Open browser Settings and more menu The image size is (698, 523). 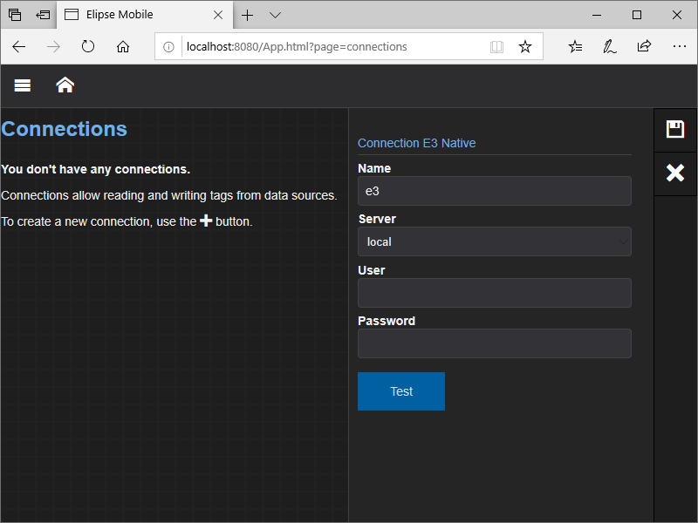[x=679, y=46]
